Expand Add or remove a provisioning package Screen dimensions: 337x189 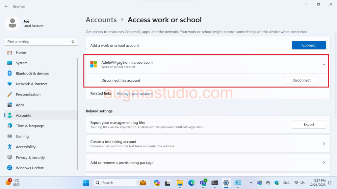324,163
